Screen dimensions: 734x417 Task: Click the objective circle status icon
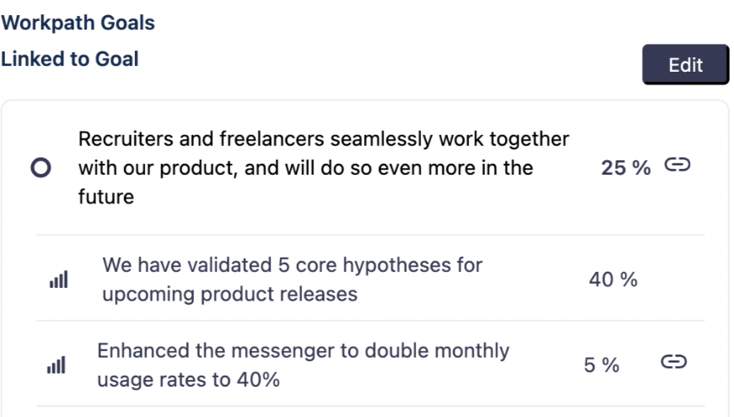click(x=40, y=167)
